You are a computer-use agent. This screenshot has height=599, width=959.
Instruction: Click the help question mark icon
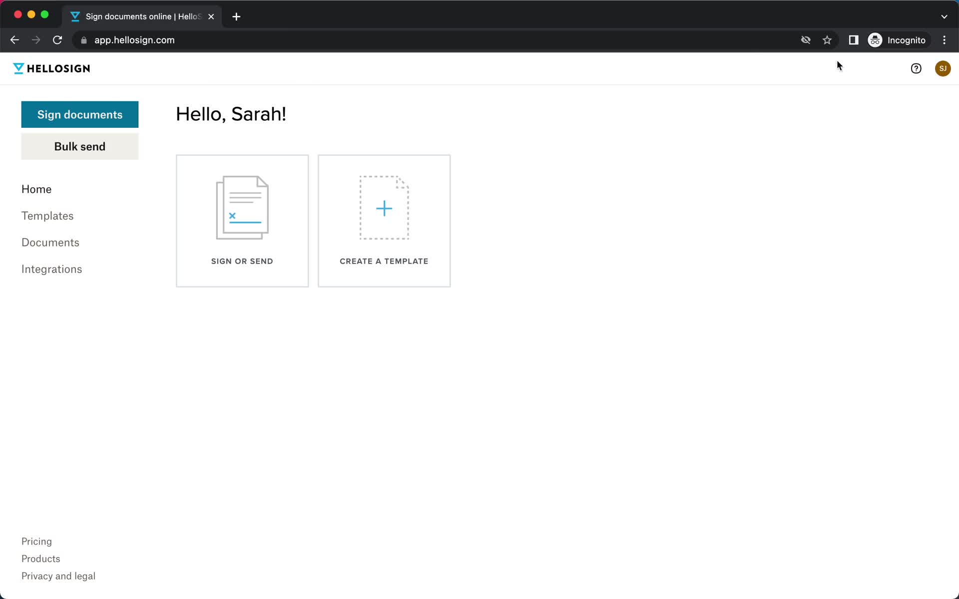coord(917,68)
